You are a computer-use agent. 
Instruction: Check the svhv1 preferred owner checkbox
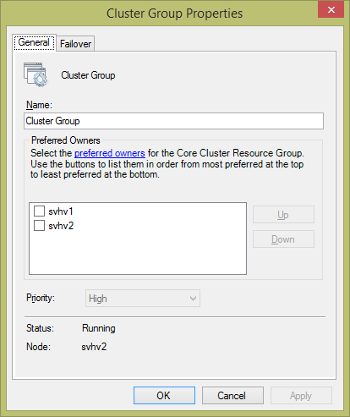pos(39,211)
